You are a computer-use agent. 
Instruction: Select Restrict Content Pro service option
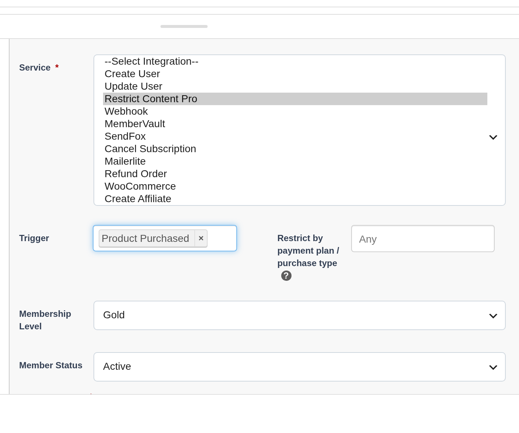click(x=295, y=99)
